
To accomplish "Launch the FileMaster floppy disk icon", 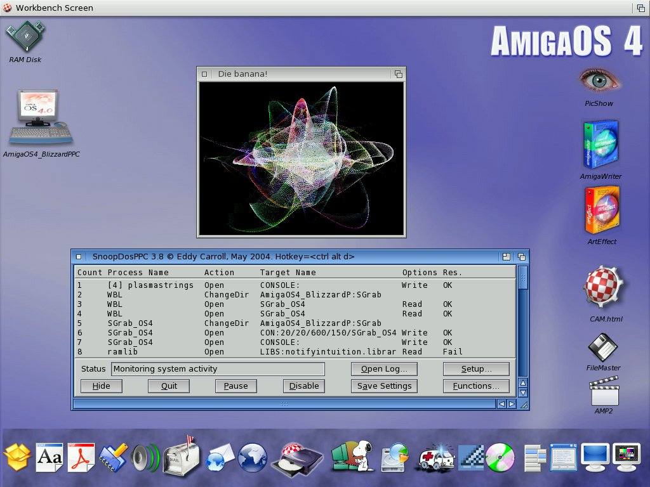I will pyautogui.click(x=603, y=347).
